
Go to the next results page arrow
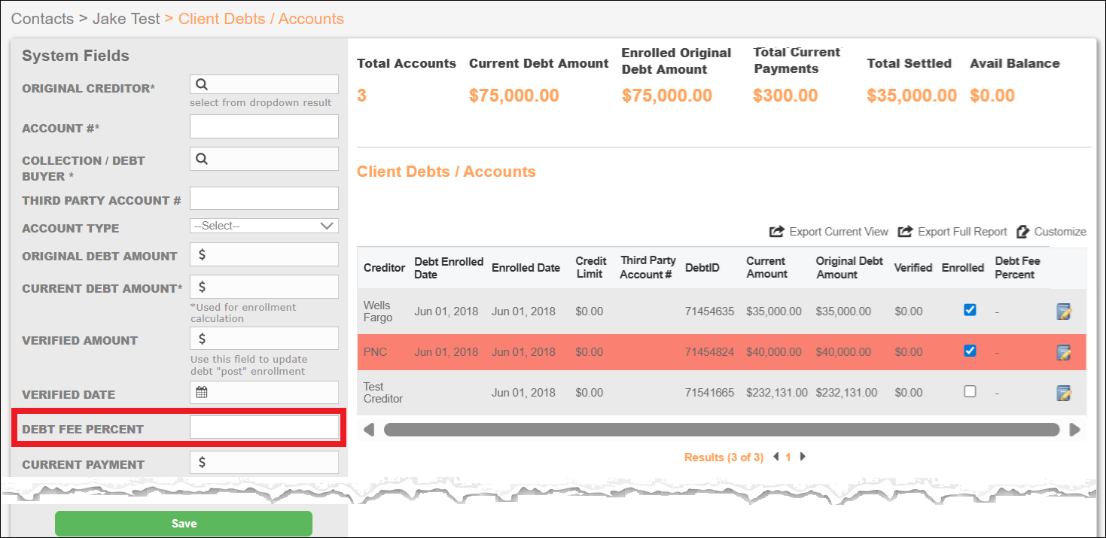tap(803, 457)
